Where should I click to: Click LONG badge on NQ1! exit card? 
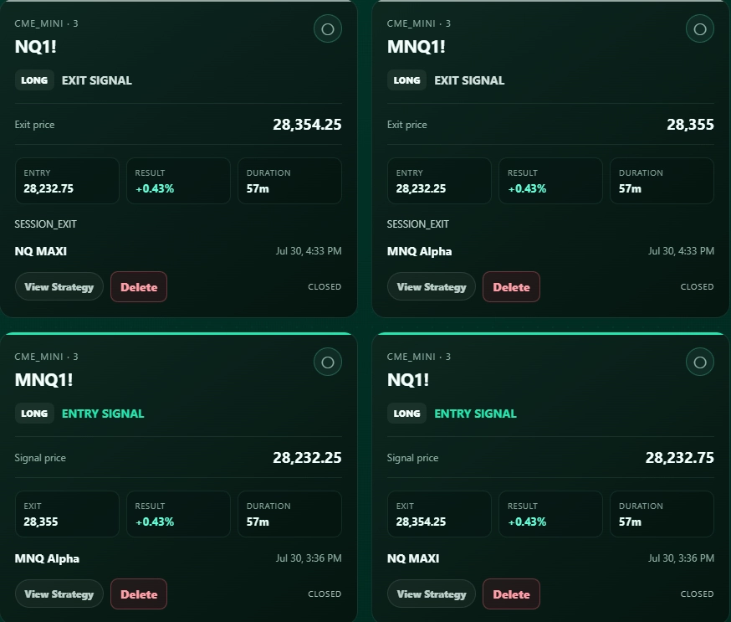(x=34, y=80)
